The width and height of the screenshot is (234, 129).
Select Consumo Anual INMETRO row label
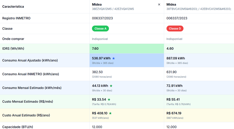point(31,74)
